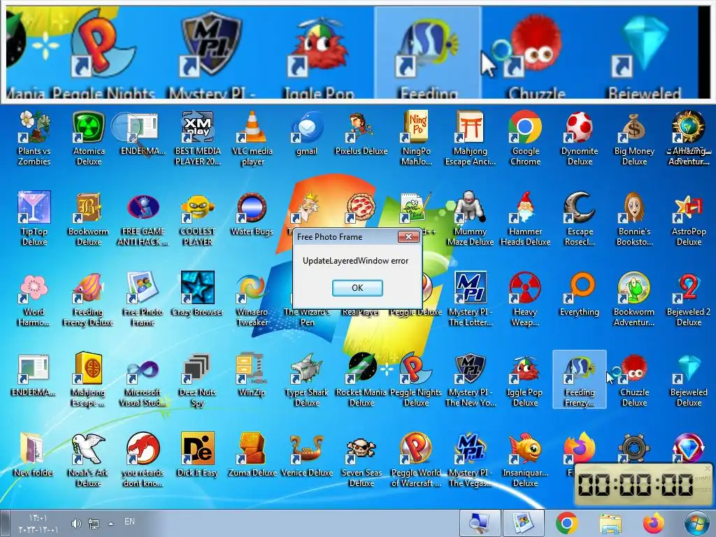Click the Typer Shark Deluxe icon
This screenshot has width=716, height=537.
pyautogui.click(x=307, y=380)
